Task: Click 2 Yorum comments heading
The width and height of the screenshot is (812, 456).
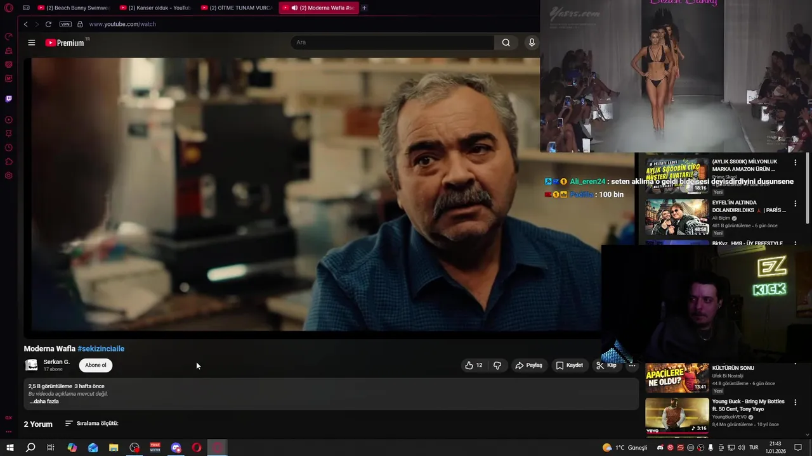Action: click(x=38, y=424)
